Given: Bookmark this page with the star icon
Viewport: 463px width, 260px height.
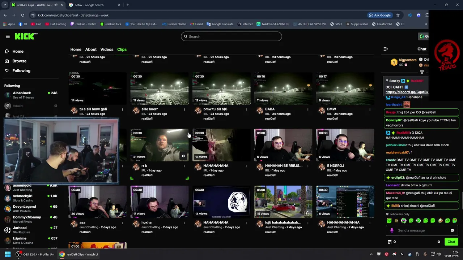Looking at the screenshot, I should click(398, 15).
